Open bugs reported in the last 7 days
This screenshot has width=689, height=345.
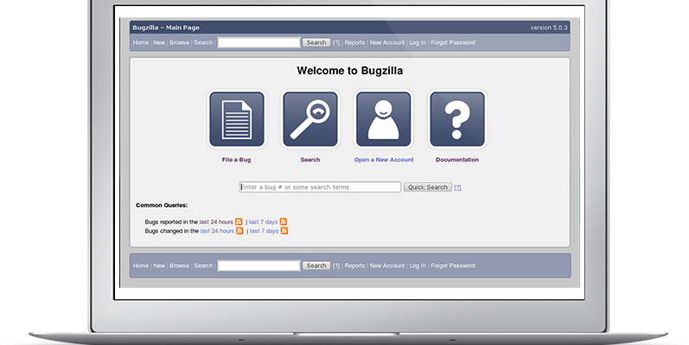pos(263,222)
